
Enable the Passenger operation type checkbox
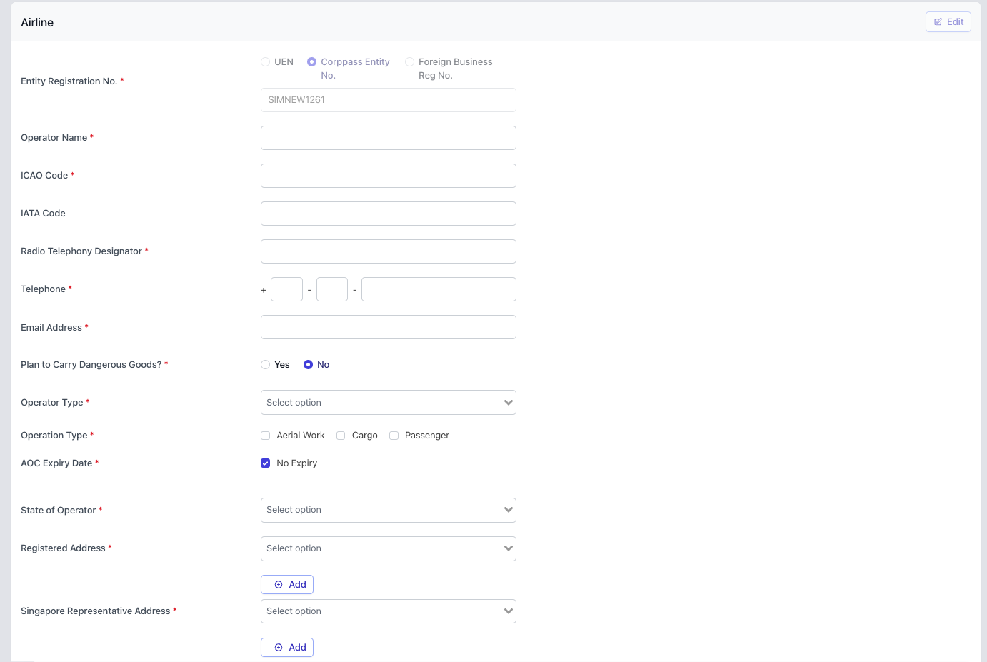[394, 436]
